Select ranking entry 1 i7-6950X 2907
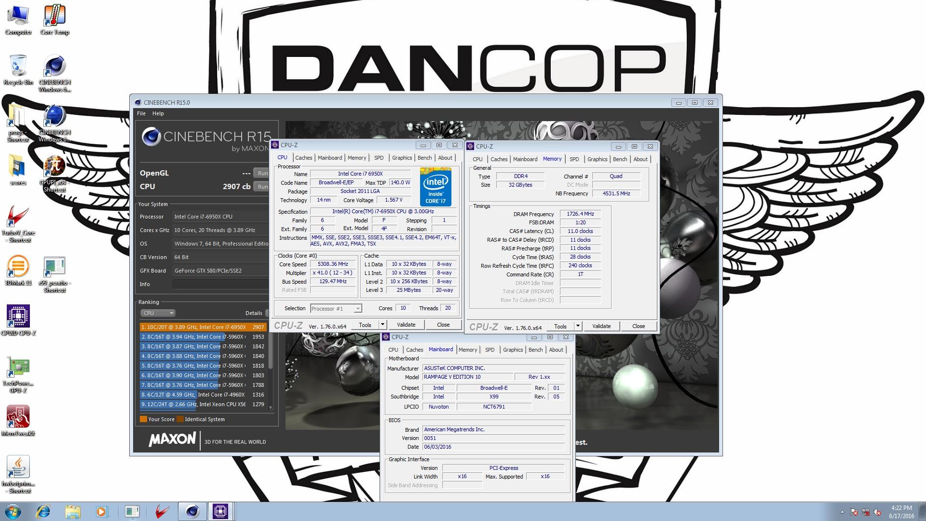Screen dimensions: 926x521 203,327
